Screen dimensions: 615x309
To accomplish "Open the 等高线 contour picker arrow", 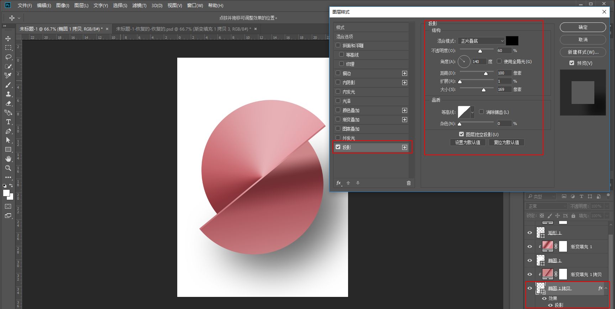I will [x=473, y=112].
